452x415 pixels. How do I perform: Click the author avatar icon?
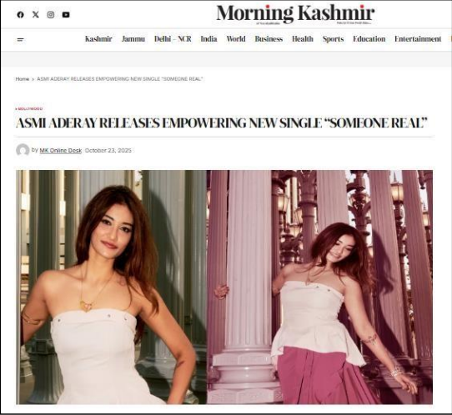[x=23, y=150]
